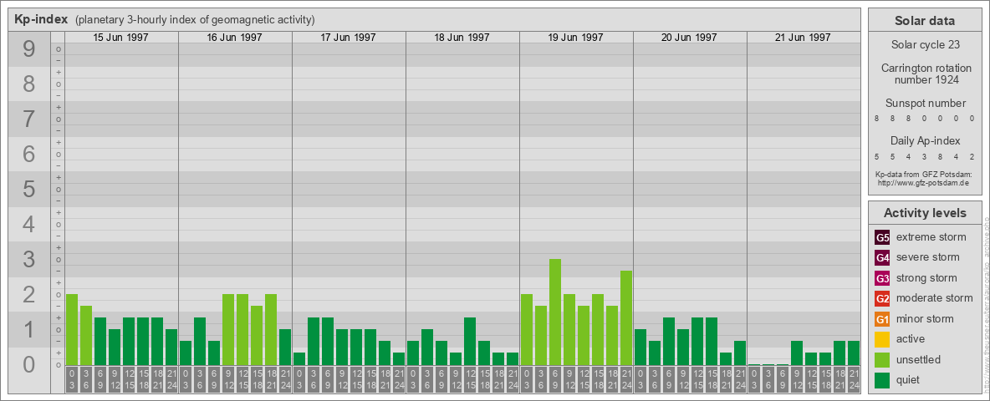990x401 pixels.
Task: Select the '18 Jun 1997' date header
Action: pyautogui.click(x=462, y=38)
